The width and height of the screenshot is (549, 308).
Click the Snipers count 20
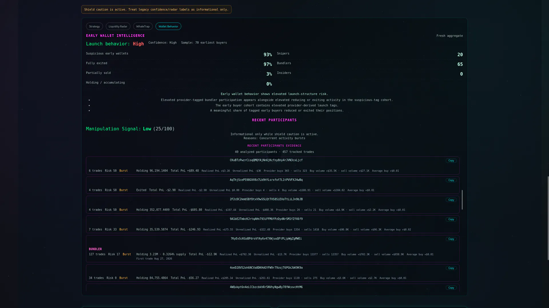click(x=460, y=55)
